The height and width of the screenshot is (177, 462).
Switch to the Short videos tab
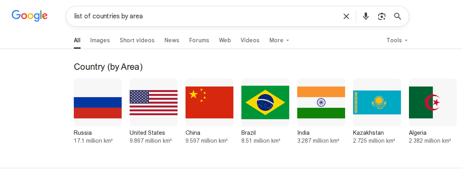pos(137,40)
